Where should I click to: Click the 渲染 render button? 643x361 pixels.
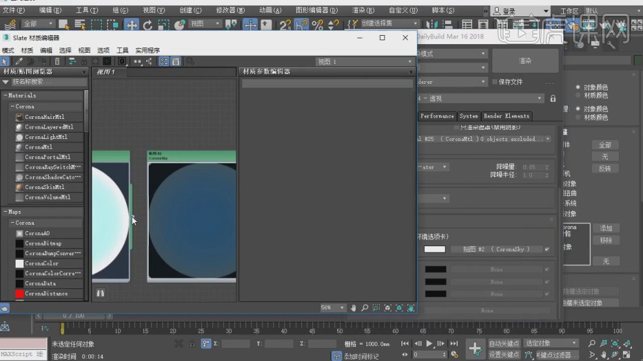click(525, 60)
